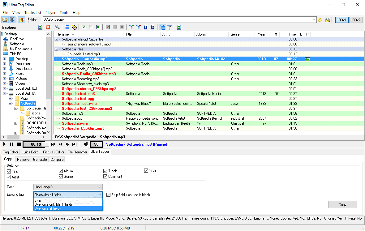The width and height of the screenshot is (365, 231).
Task: Choose Skip in Existing tag list
Action: [x=68, y=200]
